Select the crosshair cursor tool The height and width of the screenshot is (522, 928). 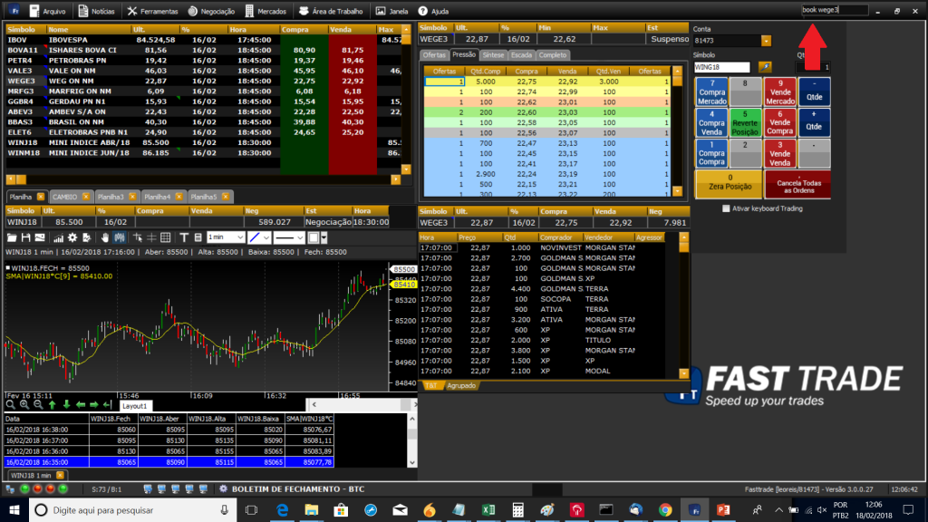(x=138, y=238)
